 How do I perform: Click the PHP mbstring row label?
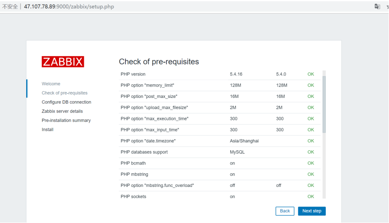[134, 174]
